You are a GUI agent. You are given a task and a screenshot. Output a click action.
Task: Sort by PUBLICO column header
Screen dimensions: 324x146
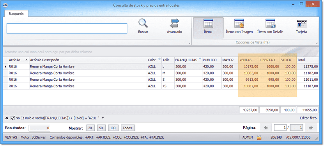(212, 60)
